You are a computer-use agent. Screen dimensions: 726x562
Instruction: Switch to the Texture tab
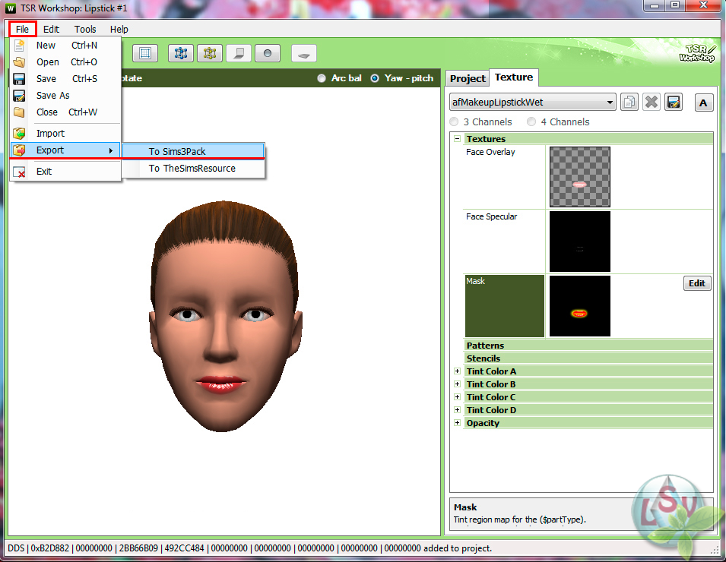[x=513, y=77]
